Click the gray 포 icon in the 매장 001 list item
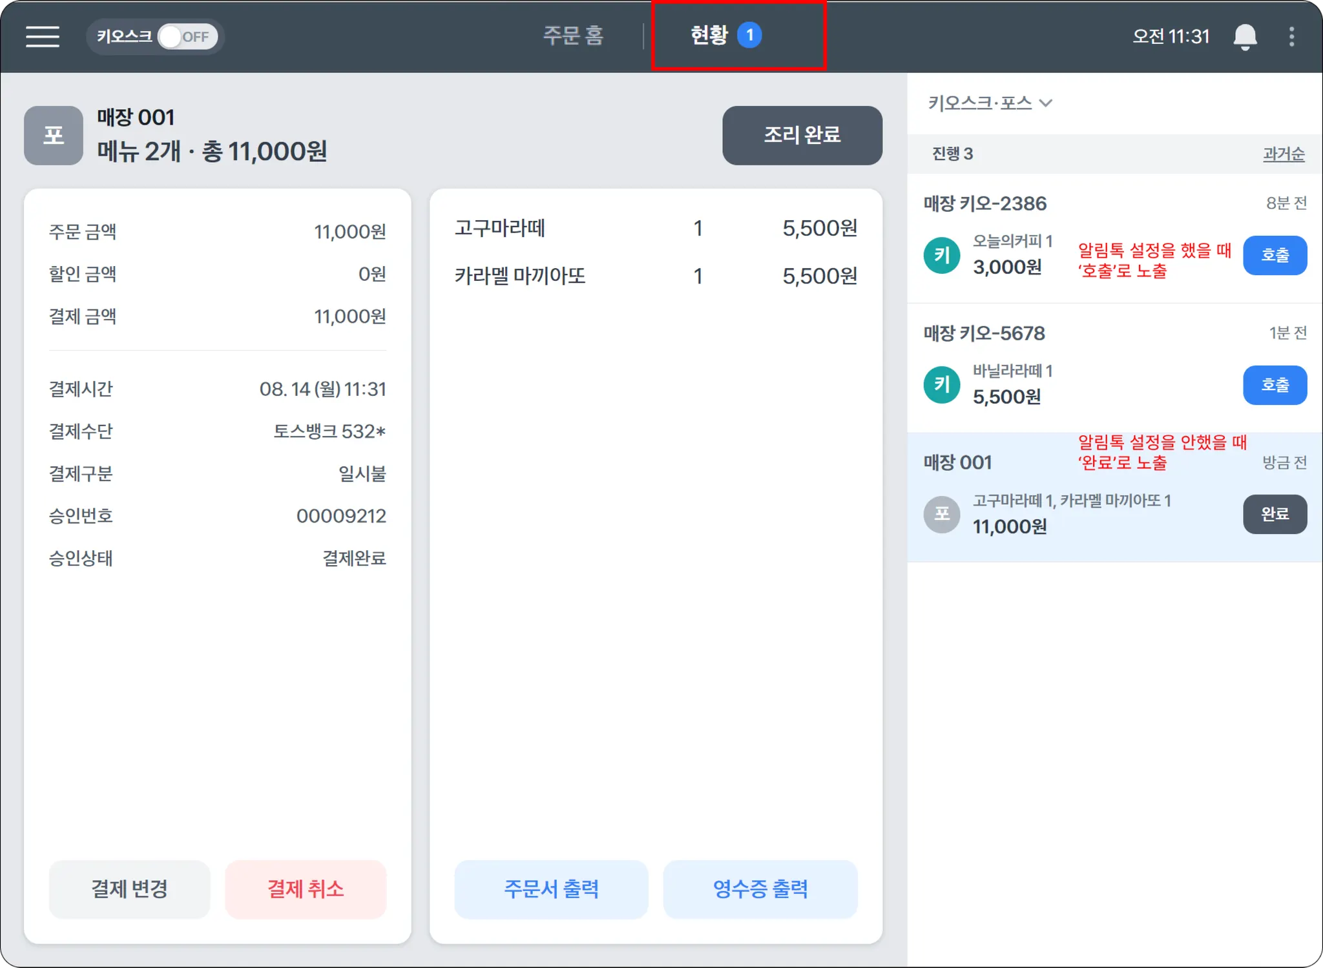Image resolution: width=1323 pixels, height=968 pixels. [942, 514]
